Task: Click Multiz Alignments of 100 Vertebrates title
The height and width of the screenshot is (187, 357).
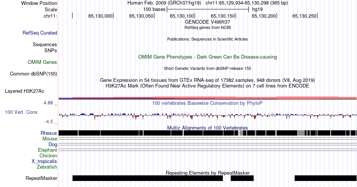Action: 207,128
